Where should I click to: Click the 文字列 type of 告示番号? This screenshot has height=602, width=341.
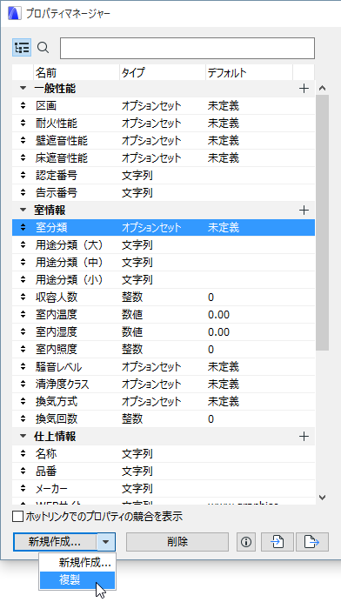[137, 193]
